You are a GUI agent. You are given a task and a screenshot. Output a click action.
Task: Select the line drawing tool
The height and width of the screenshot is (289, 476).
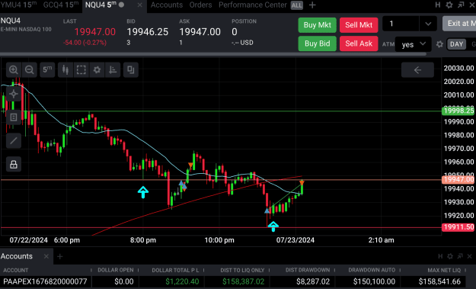pos(14,141)
